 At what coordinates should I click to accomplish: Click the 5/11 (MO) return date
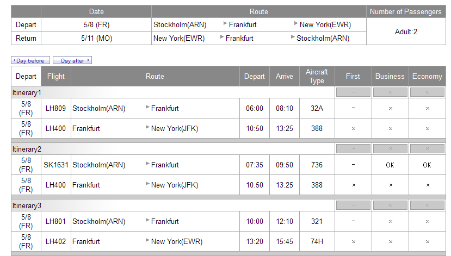point(96,38)
